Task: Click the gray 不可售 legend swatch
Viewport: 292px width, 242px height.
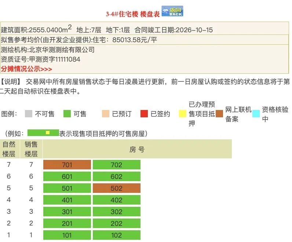Action: (29, 114)
